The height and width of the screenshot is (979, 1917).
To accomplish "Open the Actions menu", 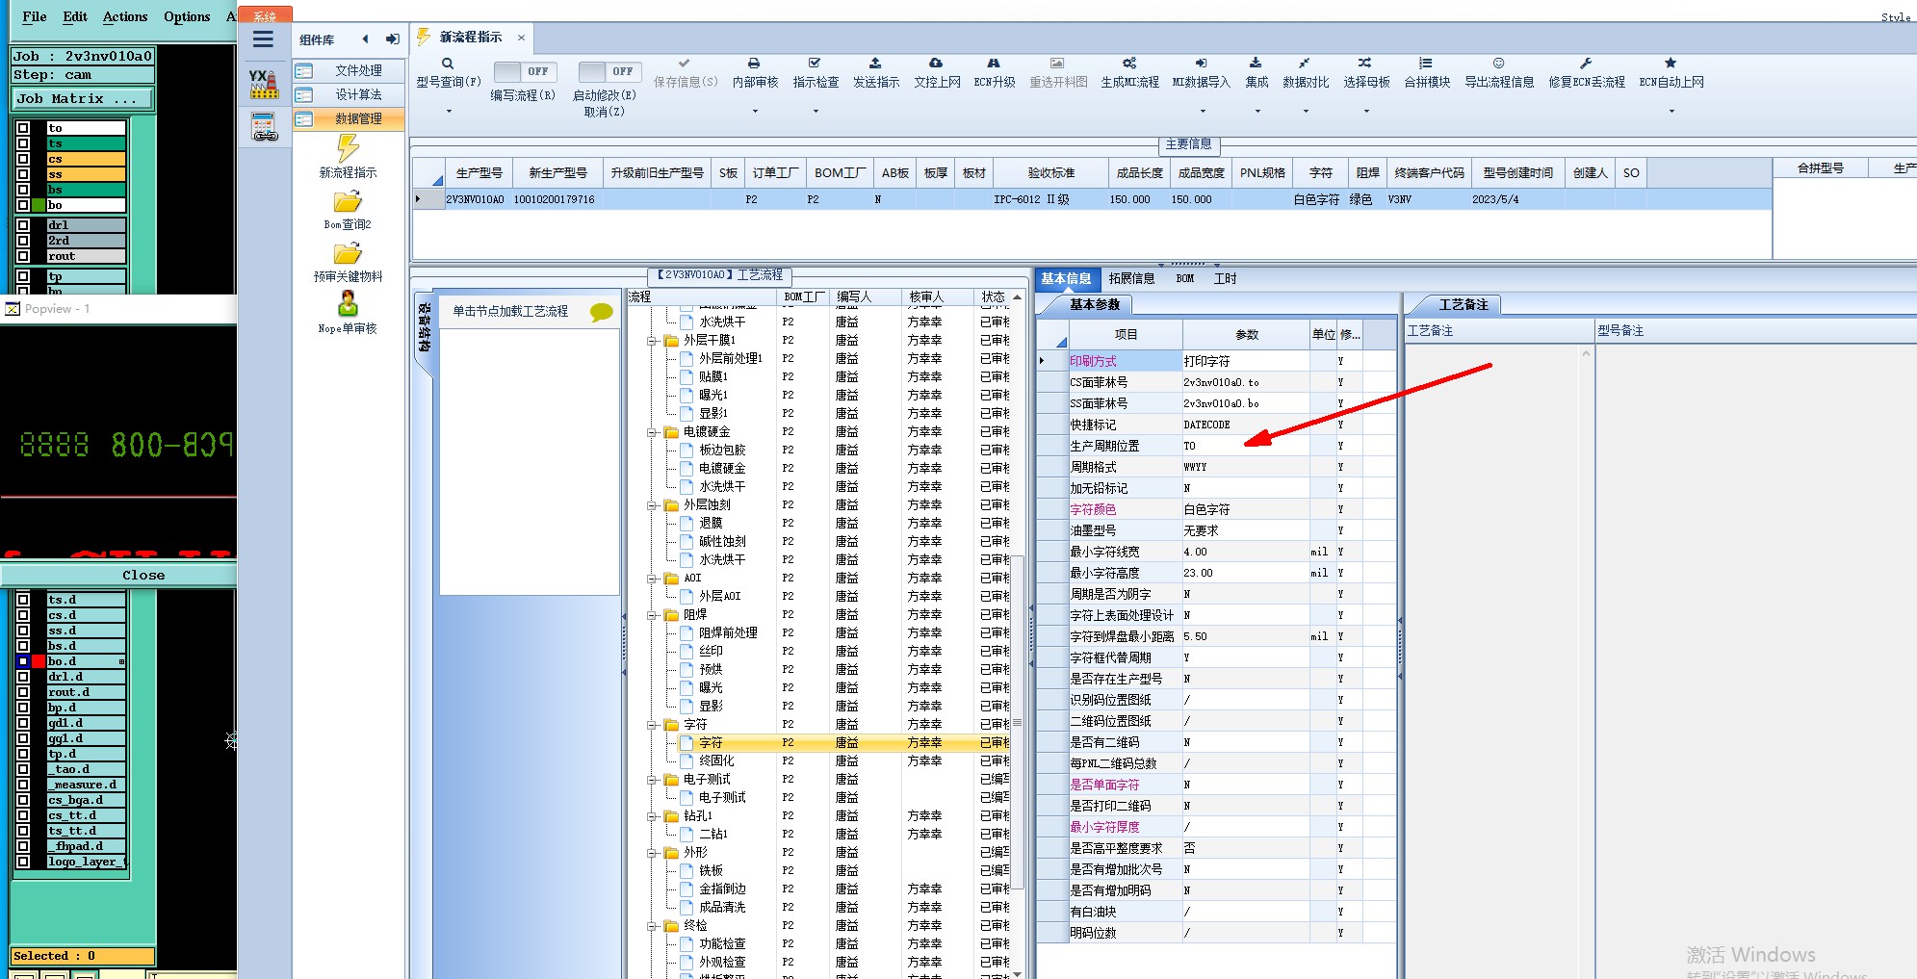I will (125, 16).
